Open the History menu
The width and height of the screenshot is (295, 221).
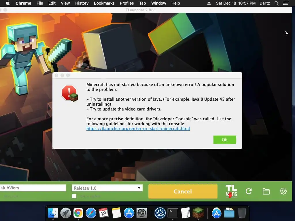coord(82,3)
